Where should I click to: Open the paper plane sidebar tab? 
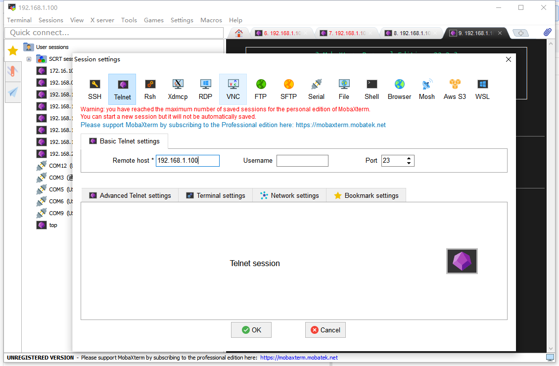coord(13,92)
